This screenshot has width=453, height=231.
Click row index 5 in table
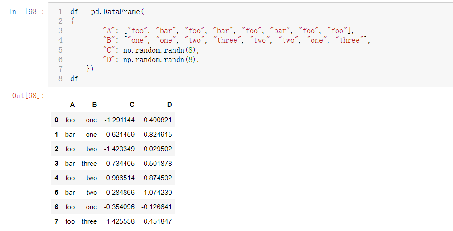click(56, 192)
